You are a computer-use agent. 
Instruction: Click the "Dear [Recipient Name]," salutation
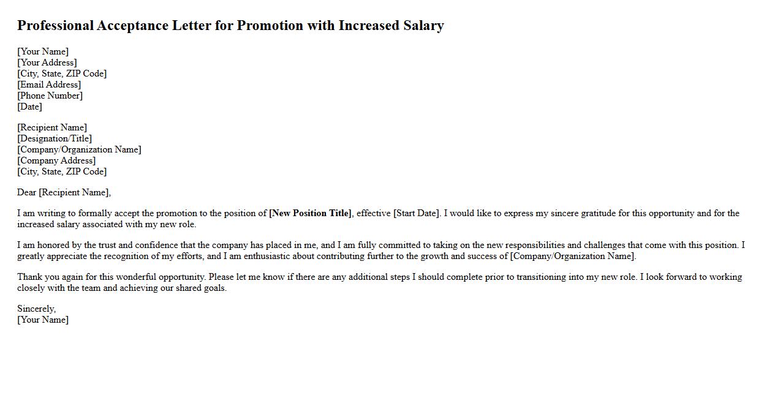coord(64,192)
